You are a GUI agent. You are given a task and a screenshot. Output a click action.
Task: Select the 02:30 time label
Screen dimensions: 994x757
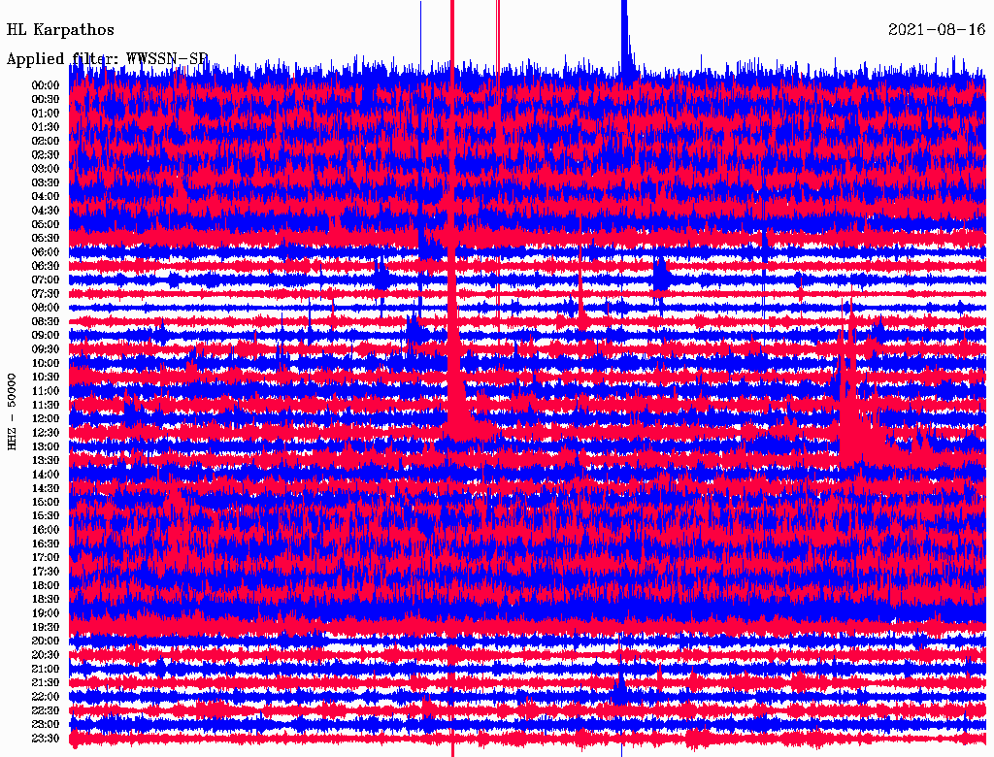(46, 155)
